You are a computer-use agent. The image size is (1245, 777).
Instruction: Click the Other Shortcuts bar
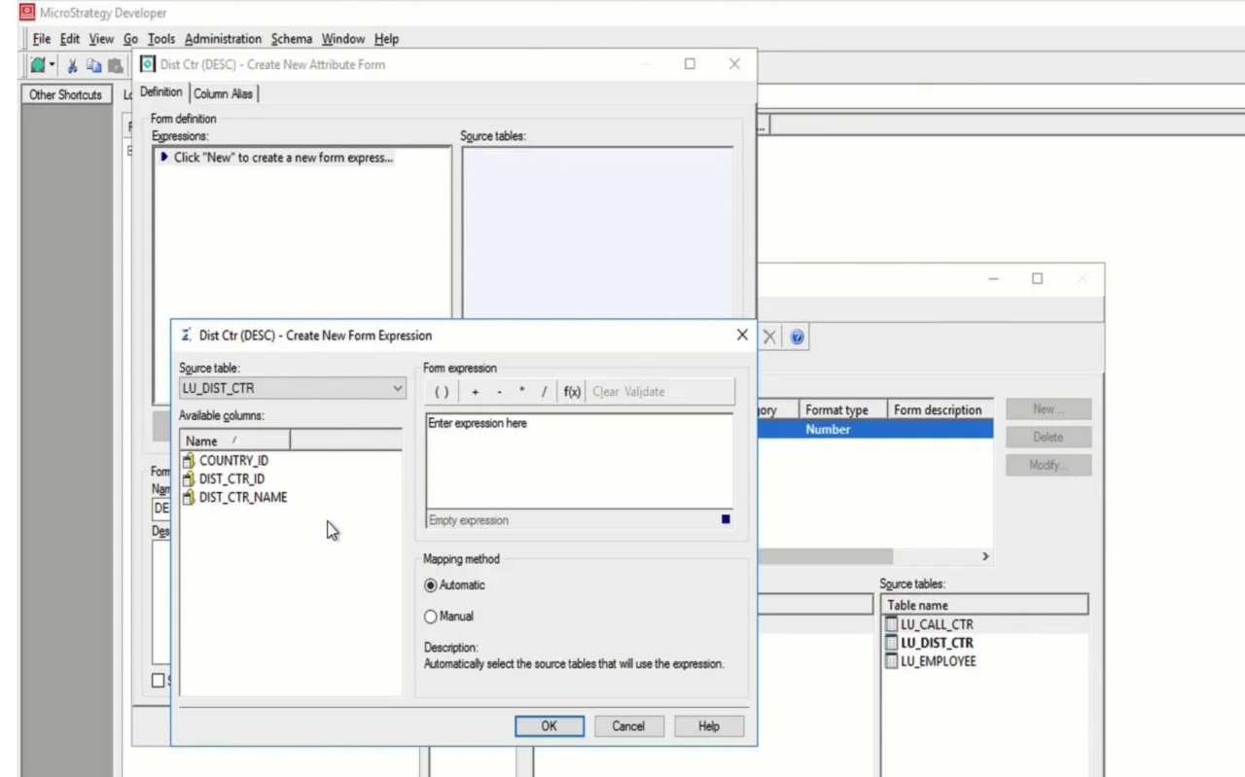pos(65,94)
